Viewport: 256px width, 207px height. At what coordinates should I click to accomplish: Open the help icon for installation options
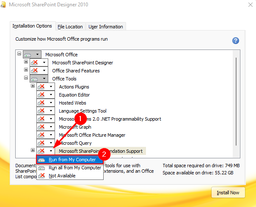click(x=236, y=41)
